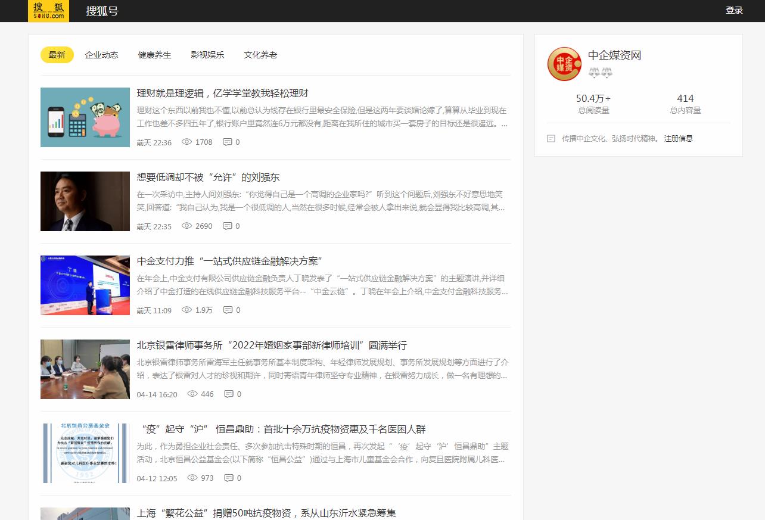
Task: Open article 想要低调却不被“允许”的刘强东
Action: 208,178
